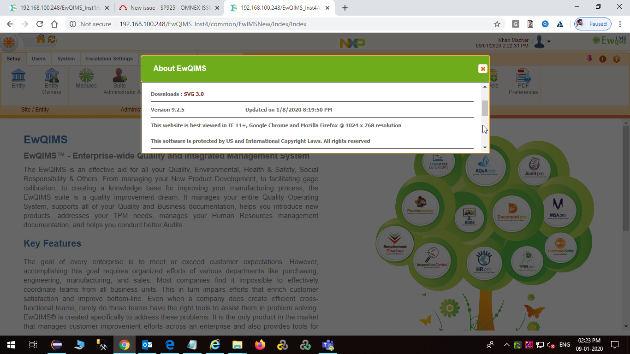Open the Entity Owners ribbon icon
The height and width of the screenshot is (354, 630).
point(52,82)
